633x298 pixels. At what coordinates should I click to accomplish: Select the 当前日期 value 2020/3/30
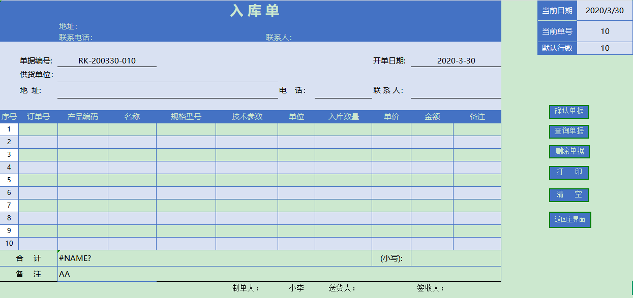coord(605,11)
